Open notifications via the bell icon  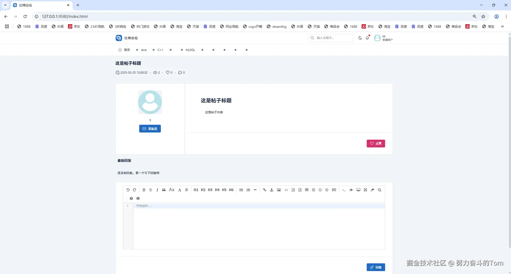pyautogui.click(x=367, y=38)
